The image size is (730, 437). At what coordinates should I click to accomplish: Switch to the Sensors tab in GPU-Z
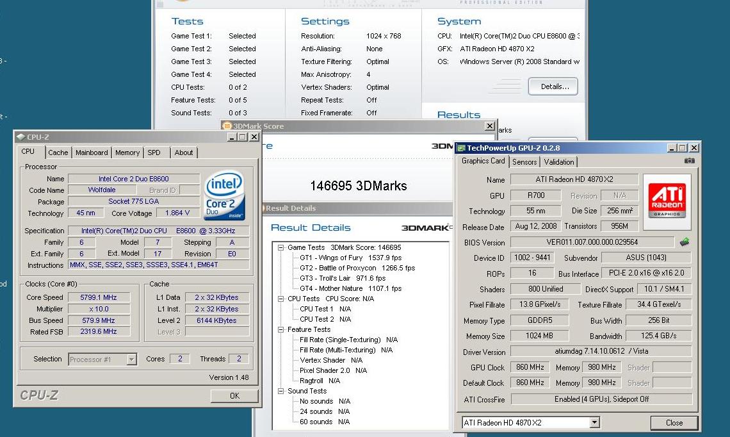coord(524,161)
